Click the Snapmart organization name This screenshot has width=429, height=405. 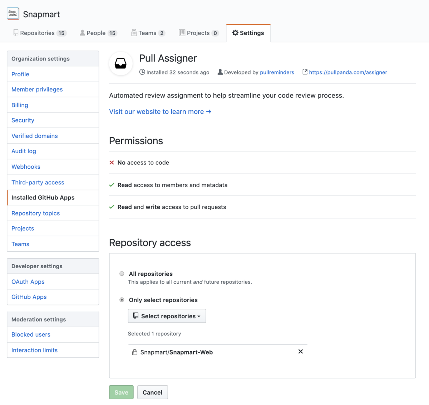pyautogui.click(x=41, y=14)
